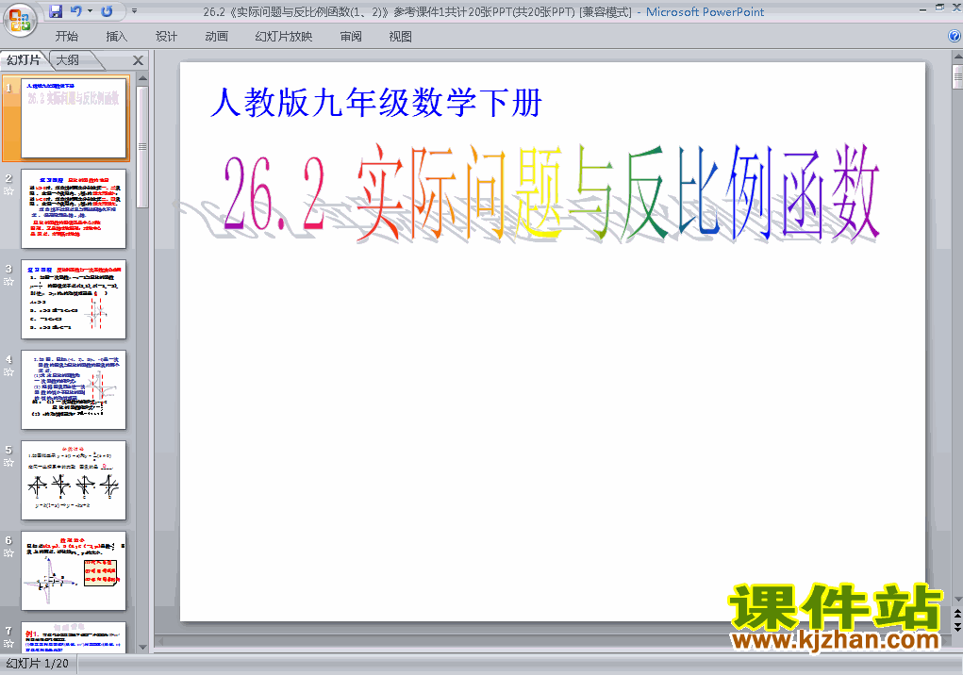Viewport: 963px width, 675px height.
Task: Select the 26.2 实际问题与反比例函数 WordArt
Action: click(x=551, y=193)
